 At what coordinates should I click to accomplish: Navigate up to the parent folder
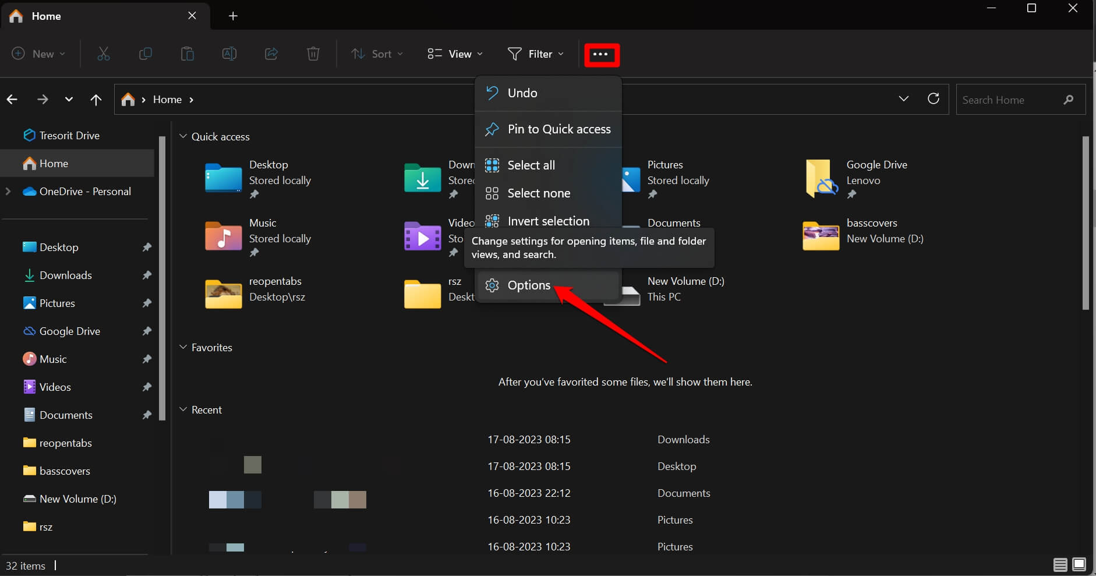[x=95, y=100]
